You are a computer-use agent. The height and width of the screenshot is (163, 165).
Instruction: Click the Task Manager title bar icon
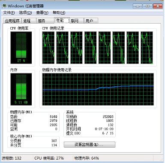[x=4, y=6]
